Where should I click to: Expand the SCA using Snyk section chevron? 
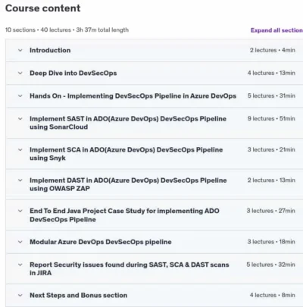[20, 150]
